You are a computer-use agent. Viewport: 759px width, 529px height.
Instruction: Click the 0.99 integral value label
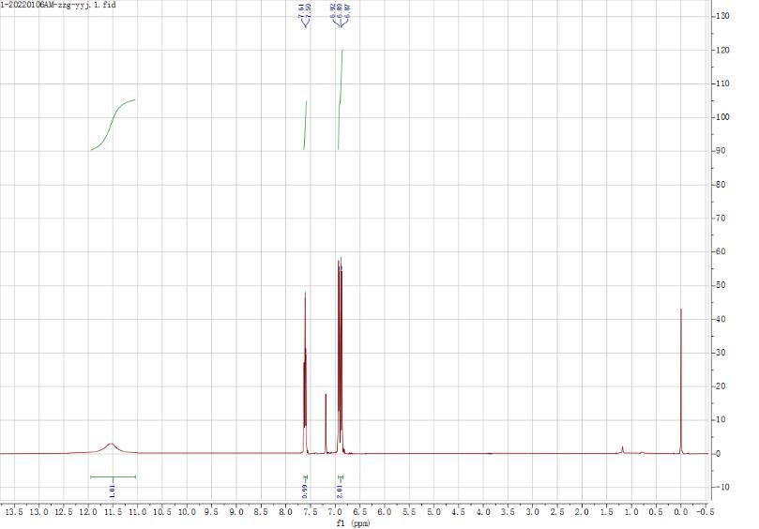pos(305,491)
